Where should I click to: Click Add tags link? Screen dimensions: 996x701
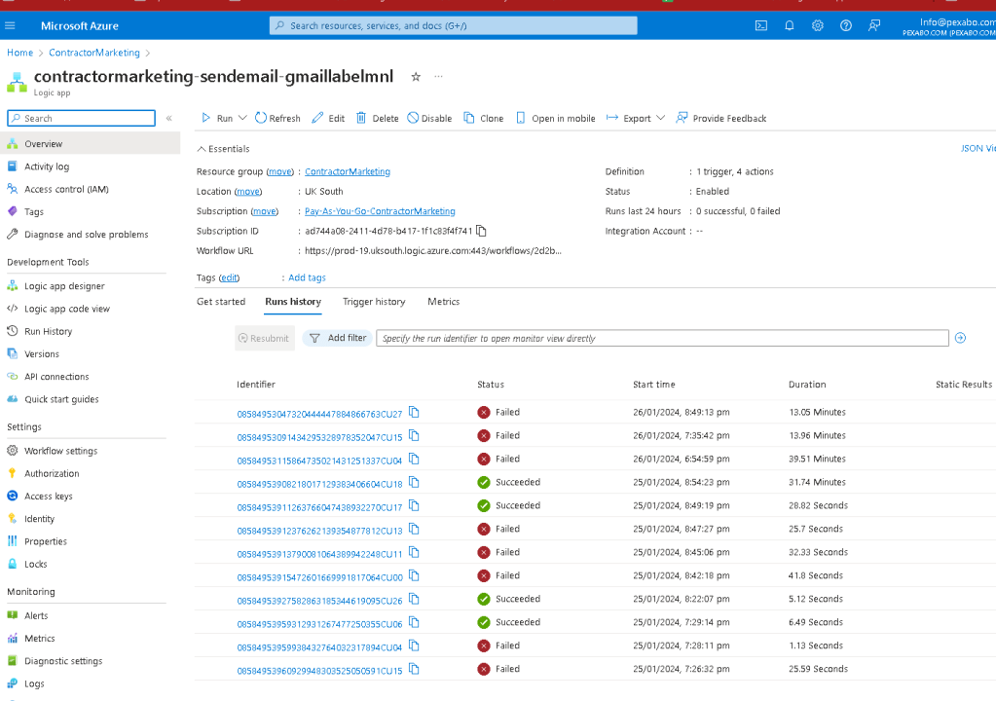pyautogui.click(x=307, y=277)
